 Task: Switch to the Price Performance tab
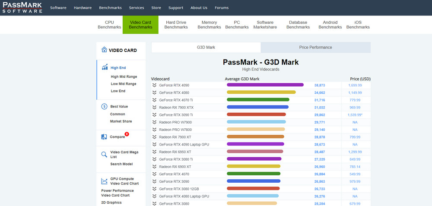316,48
